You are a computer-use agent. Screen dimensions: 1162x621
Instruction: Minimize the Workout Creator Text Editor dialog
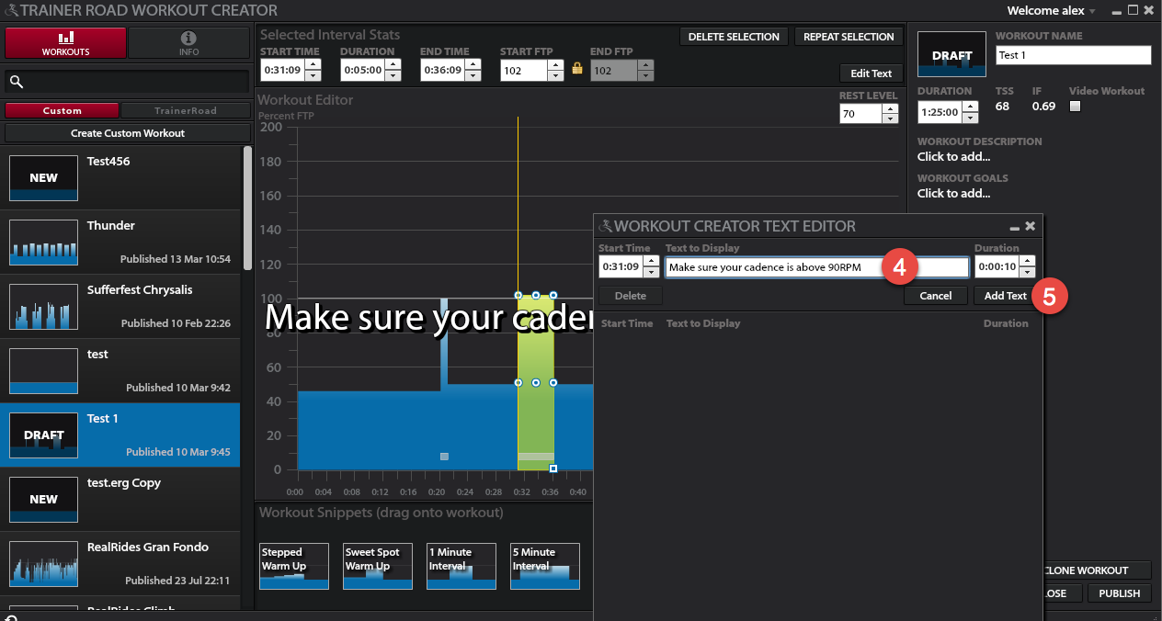pyautogui.click(x=1014, y=227)
